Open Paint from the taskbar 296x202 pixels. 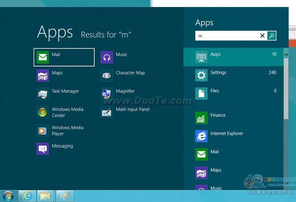[65, 196]
